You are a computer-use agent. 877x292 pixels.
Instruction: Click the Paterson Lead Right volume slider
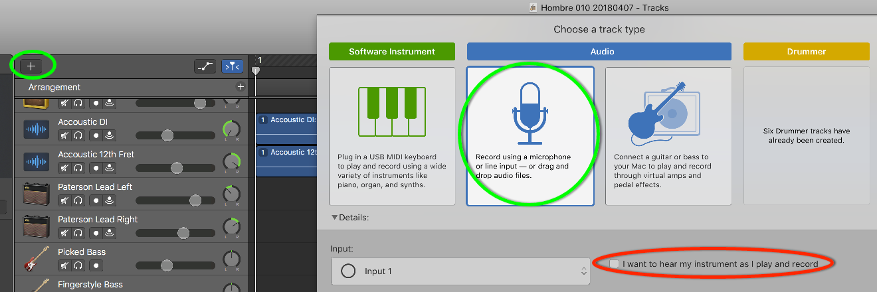click(175, 232)
